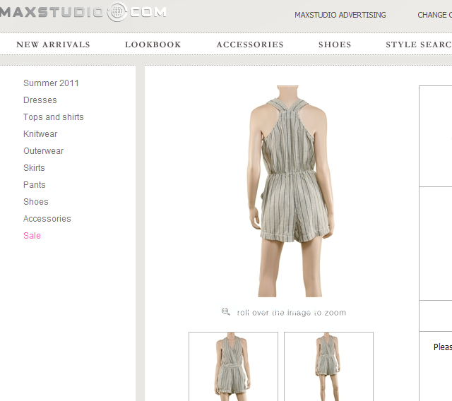Select the Summer 2011 category

[51, 83]
